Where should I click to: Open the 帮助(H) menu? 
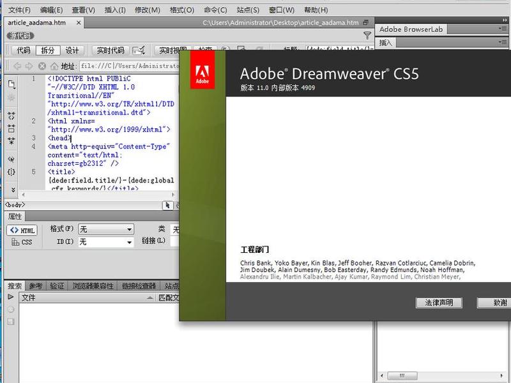coord(316,10)
